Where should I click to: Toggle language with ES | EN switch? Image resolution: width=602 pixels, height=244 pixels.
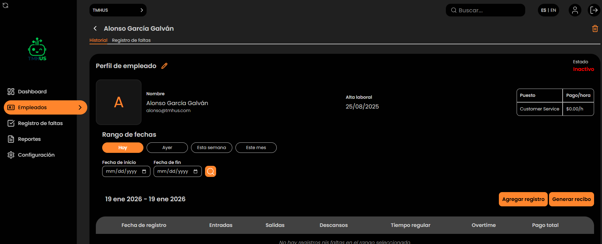548,10
